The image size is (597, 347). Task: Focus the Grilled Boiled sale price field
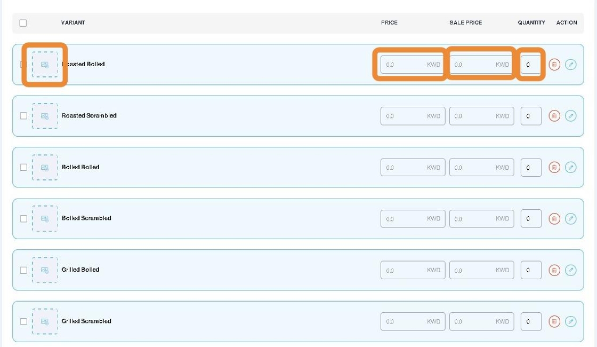point(482,270)
